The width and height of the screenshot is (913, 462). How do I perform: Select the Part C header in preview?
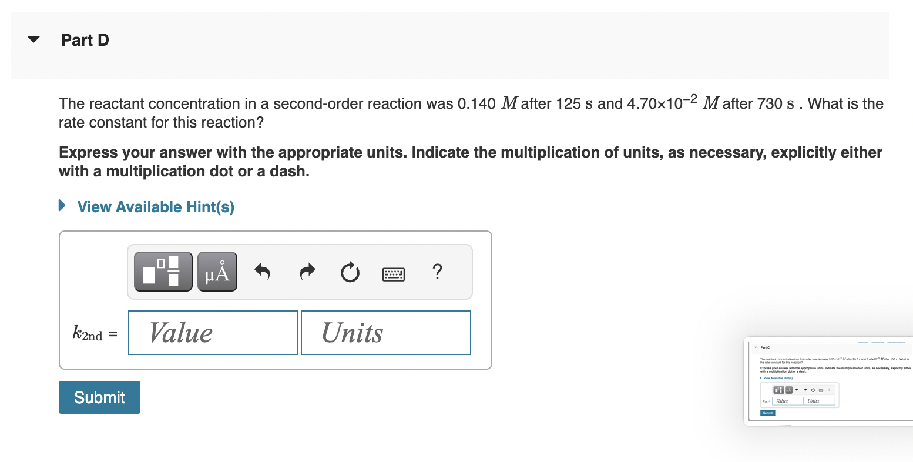765,347
